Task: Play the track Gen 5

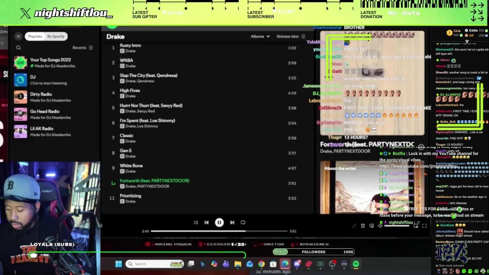Action: point(204,153)
